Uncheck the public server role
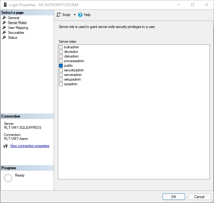This screenshot has width=214, height=203. (61, 66)
